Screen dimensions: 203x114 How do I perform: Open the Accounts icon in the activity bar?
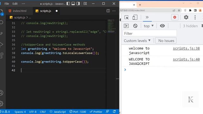1,93
